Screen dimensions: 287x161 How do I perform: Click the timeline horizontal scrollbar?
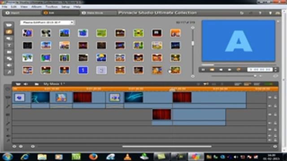pyautogui.click(x=167, y=146)
